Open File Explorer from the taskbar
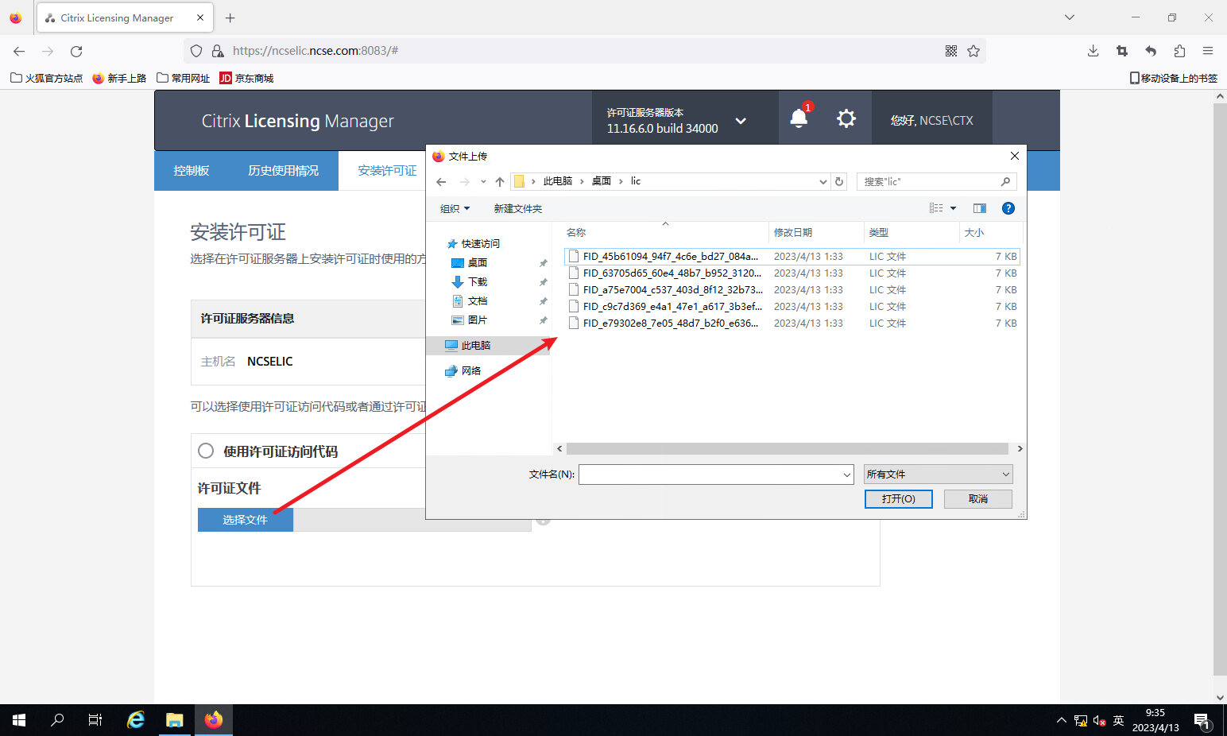The width and height of the screenshot is (1227, 736). [174, 720]
